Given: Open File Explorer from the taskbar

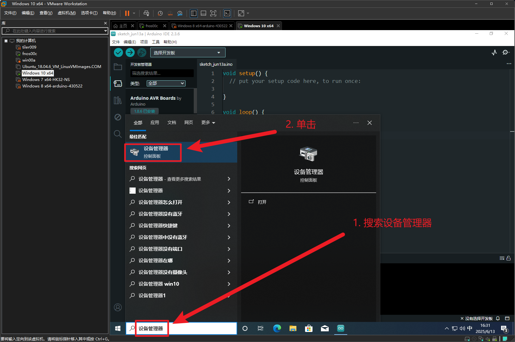Looking at the screenshot, I should [x=293, y=328].
